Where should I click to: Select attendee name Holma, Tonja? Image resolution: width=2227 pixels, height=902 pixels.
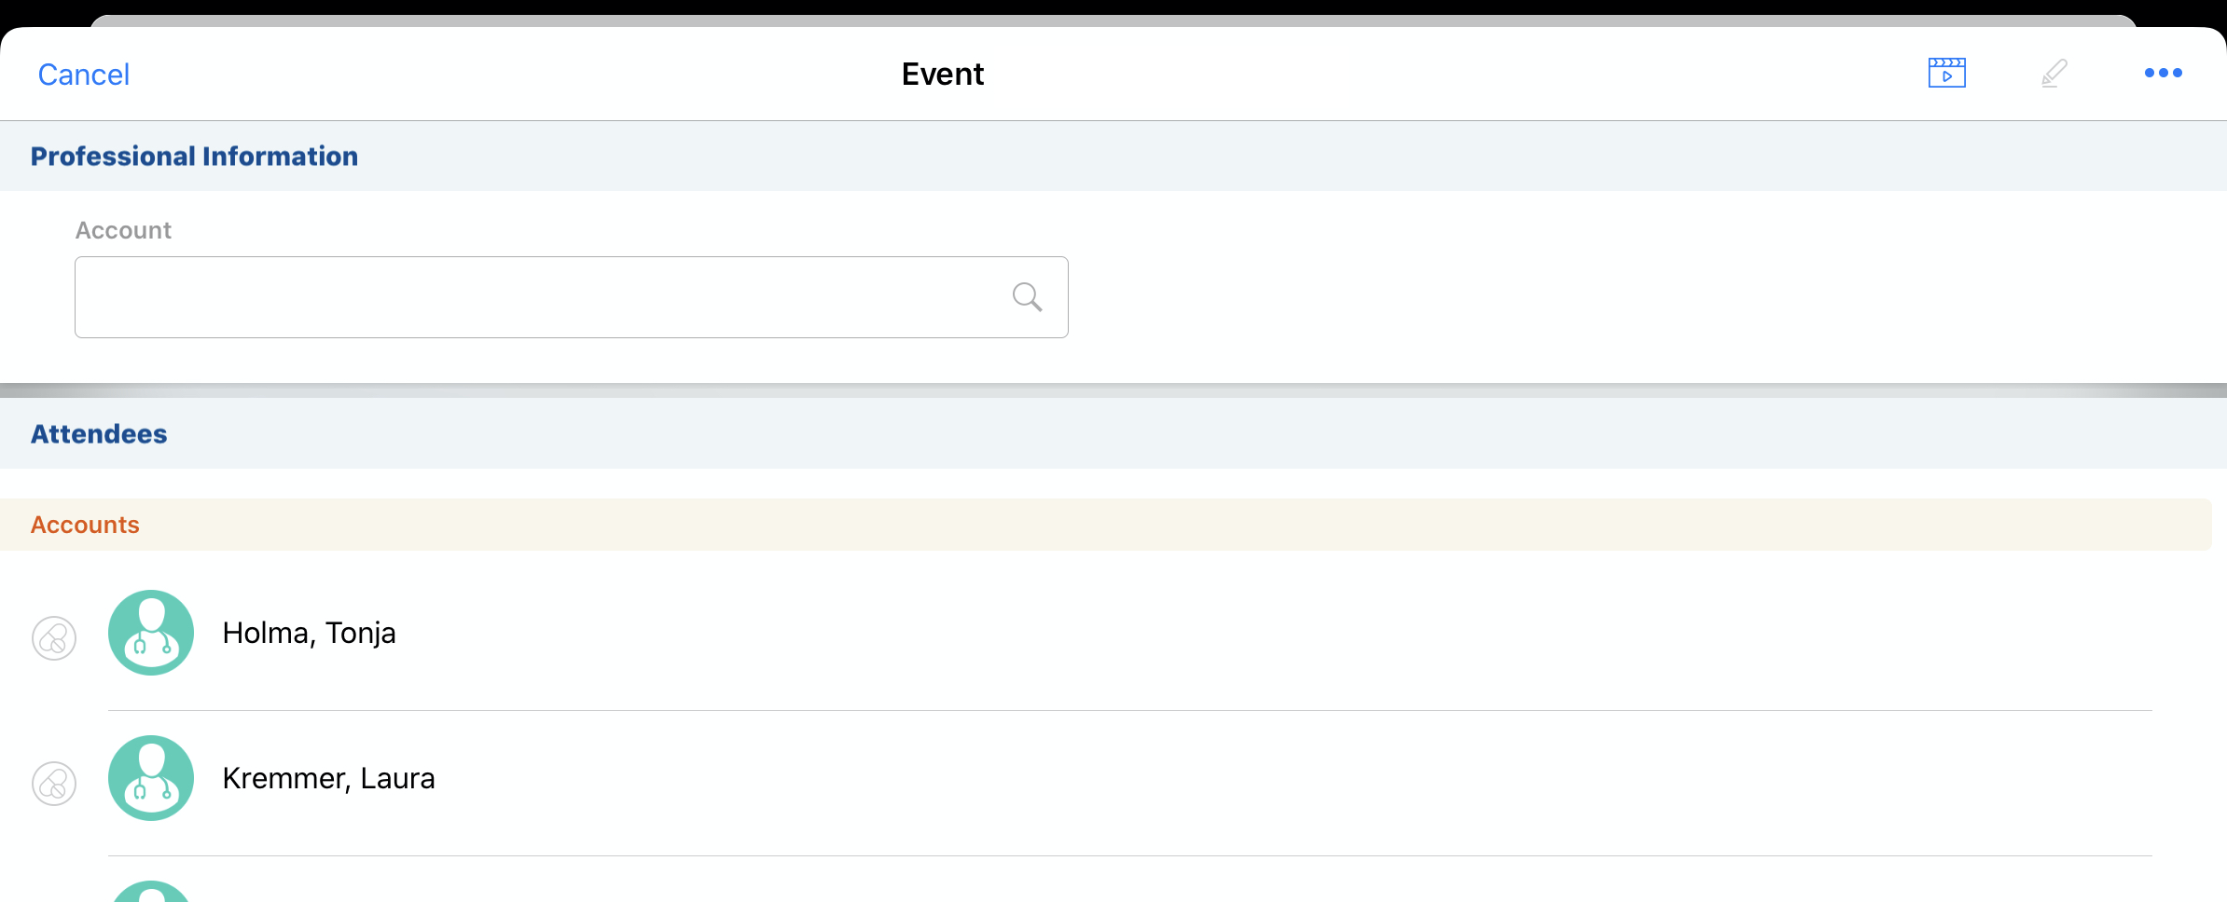309,633
